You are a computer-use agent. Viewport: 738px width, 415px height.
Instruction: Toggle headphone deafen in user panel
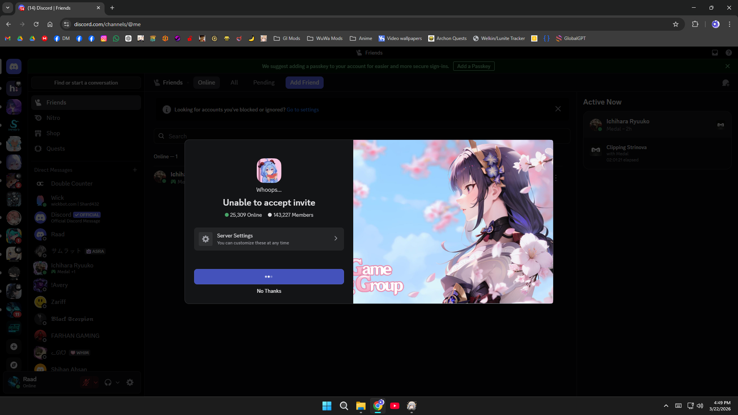108,382
